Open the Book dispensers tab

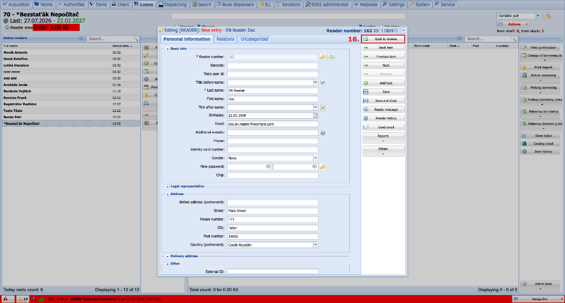tap(236, 5)
